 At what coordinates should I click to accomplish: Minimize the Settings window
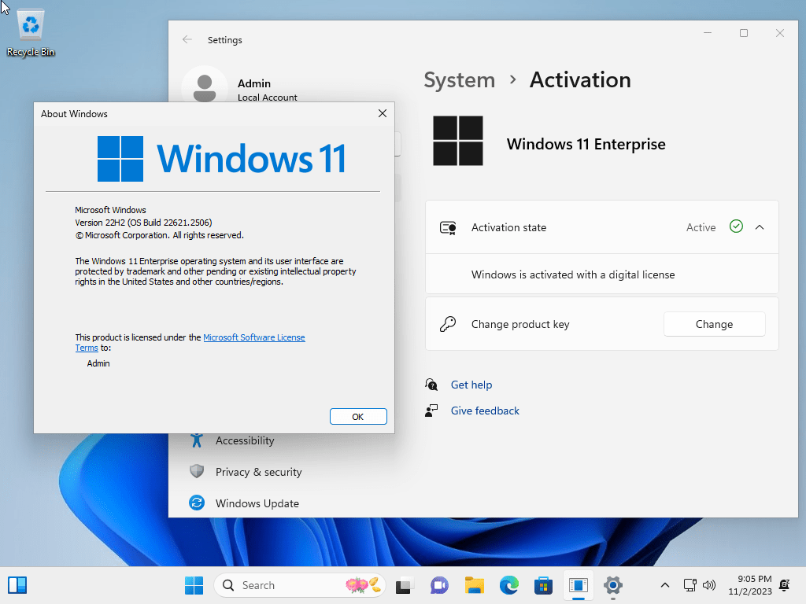coord(708,33)
